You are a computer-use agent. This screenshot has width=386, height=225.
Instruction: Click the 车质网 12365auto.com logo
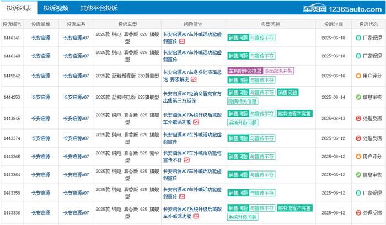(x=342, y=9)
